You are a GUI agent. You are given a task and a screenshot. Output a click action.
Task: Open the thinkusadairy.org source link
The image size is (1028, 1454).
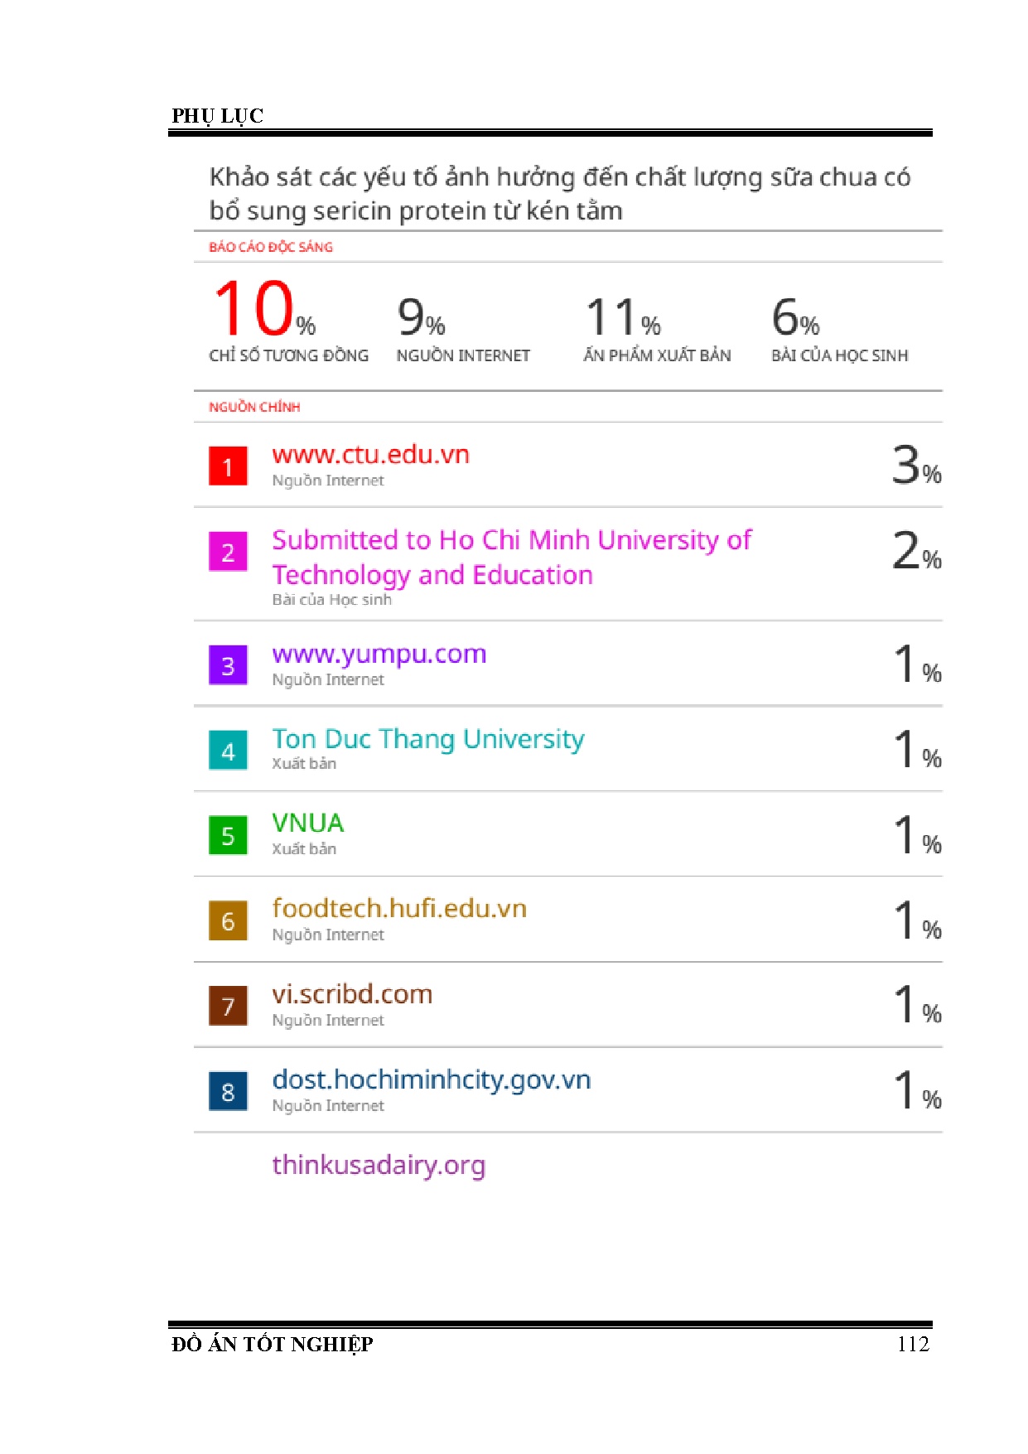coord(379,1165)
